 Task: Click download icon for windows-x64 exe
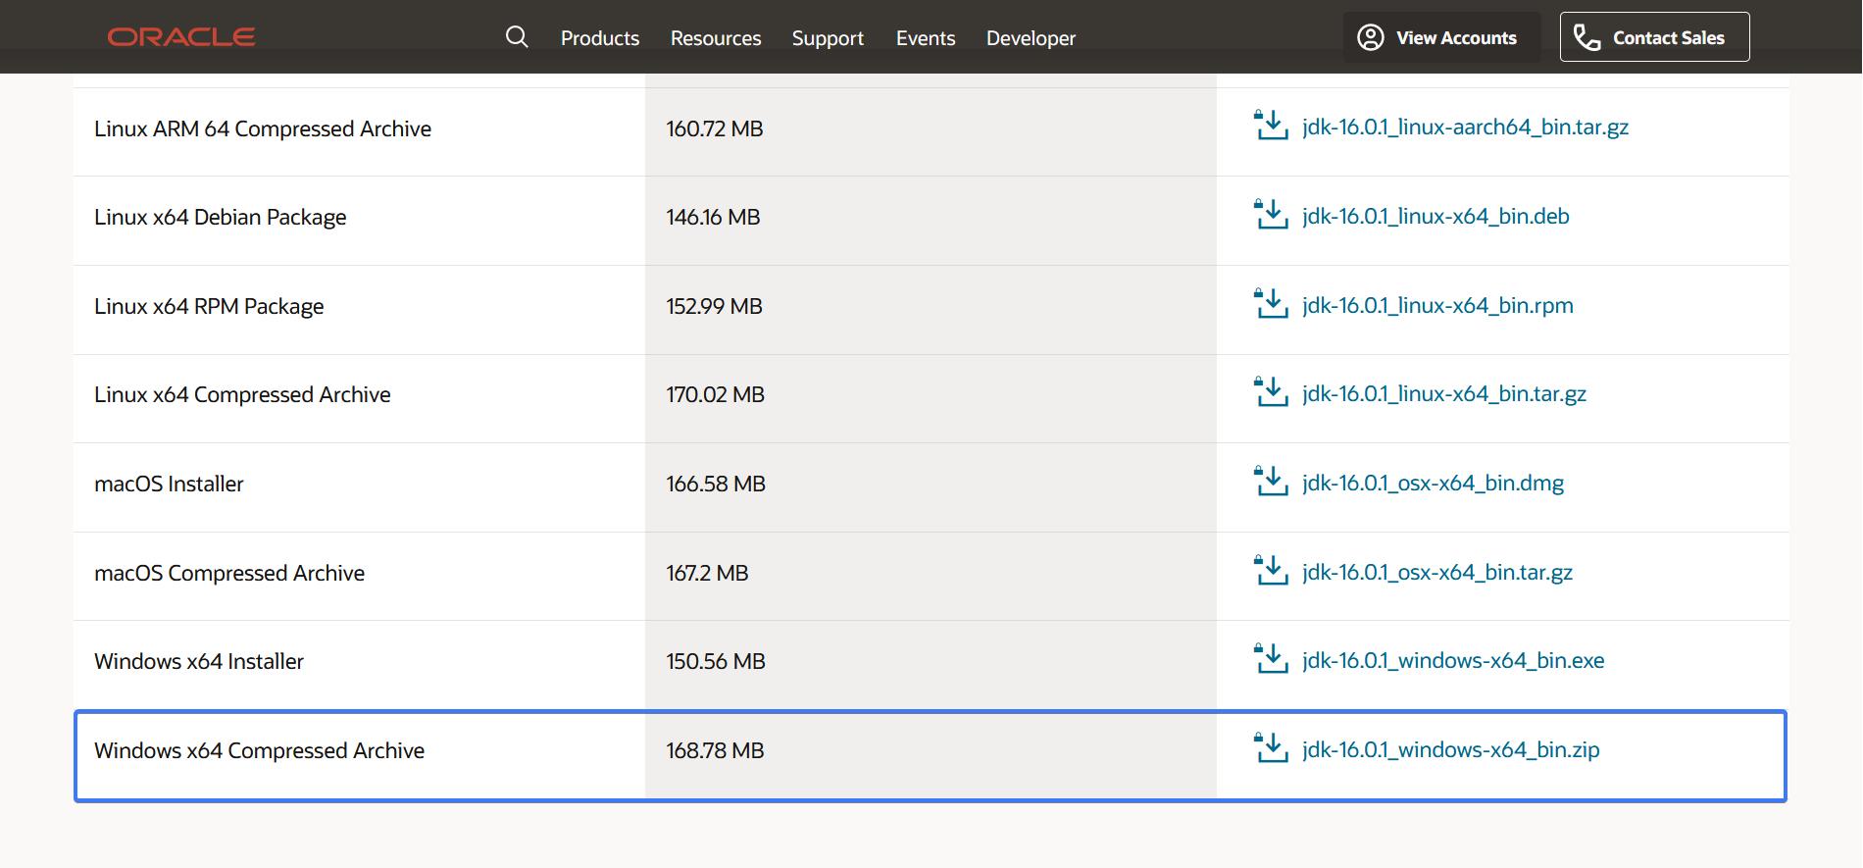click(1271, 659)
